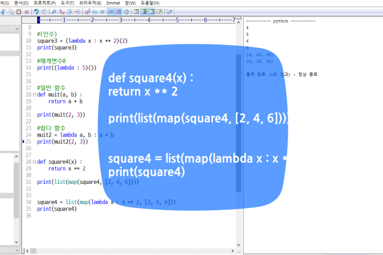The height and width of the screenshot is (255, 383).
Task: Open the bottom dropdown in the left side panel
Action: (17, 250)
